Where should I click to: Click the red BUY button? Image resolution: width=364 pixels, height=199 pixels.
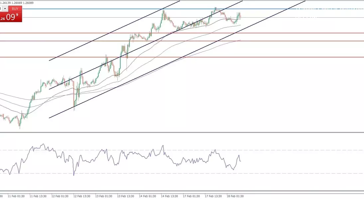[15, 9]
